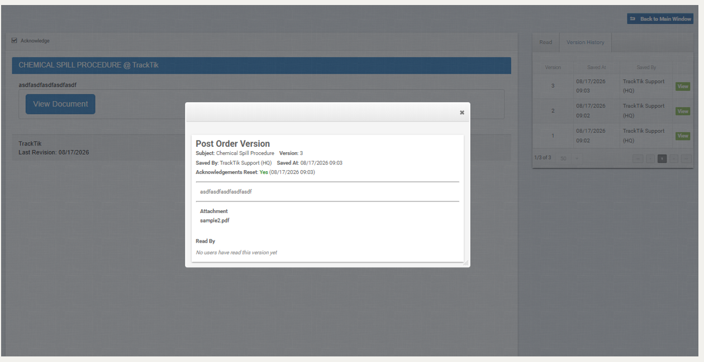Image resolution: width=704 pixels, height=362 pixels.
Task: Select page 1 in pagination
Action: 662,158
